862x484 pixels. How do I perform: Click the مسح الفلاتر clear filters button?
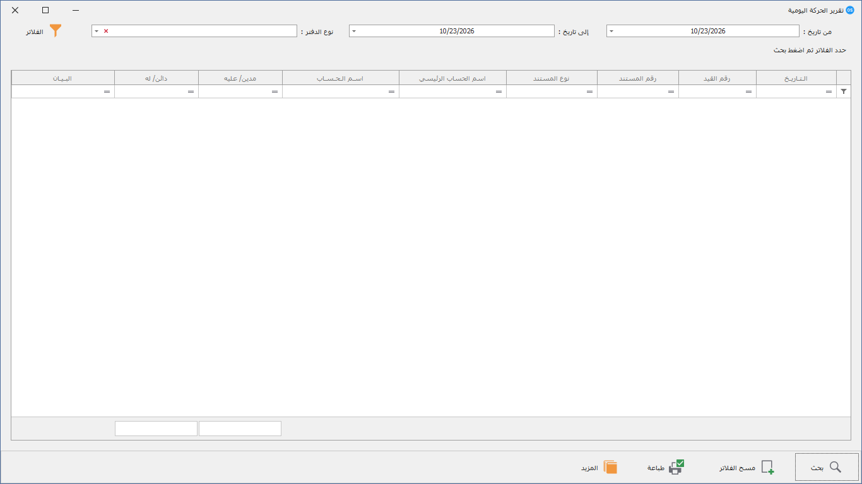pyautogui.click(x=747, y=468)
